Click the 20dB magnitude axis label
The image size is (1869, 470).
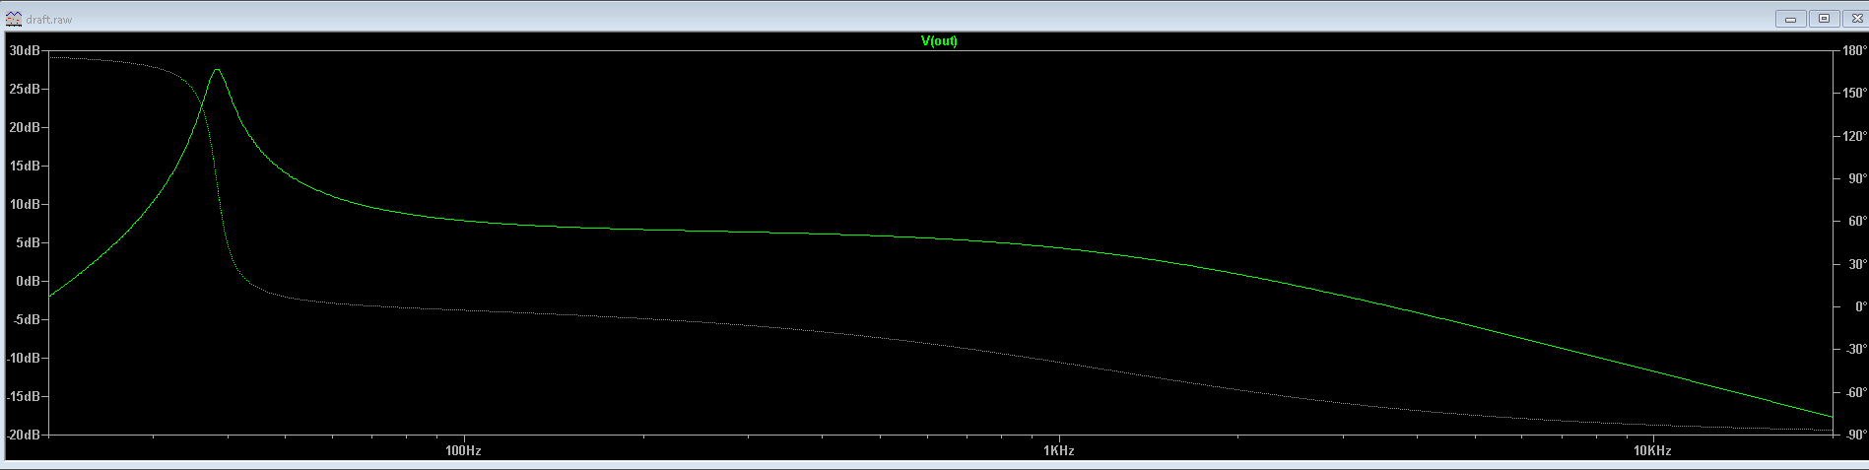25,127
